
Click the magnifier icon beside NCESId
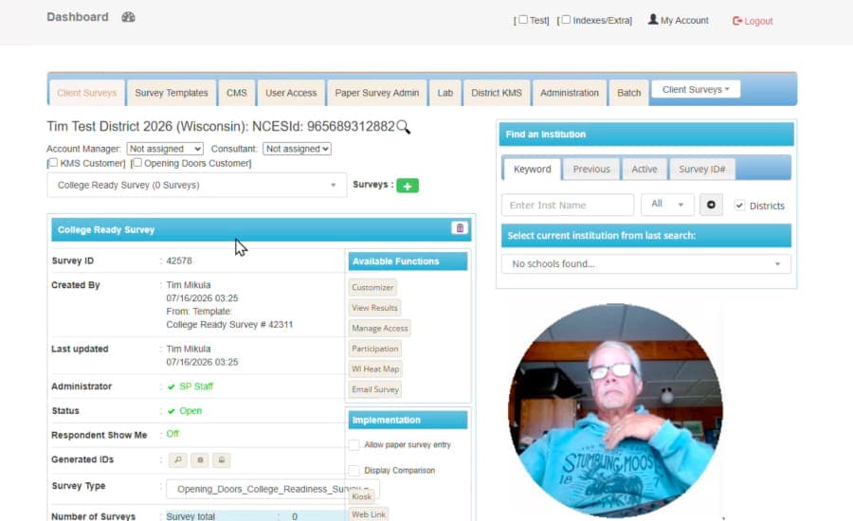(403, 127)
